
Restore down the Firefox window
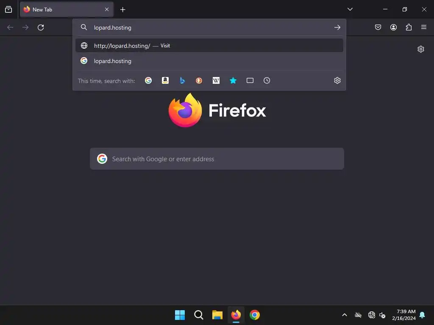(x=405, y=9)
